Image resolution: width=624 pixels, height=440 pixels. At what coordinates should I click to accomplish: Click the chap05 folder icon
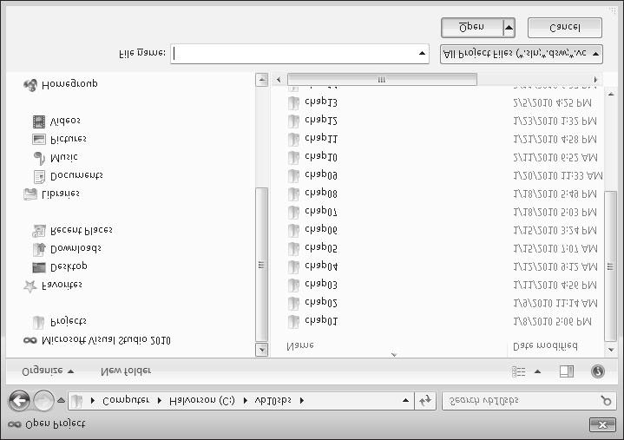(293, 249)
